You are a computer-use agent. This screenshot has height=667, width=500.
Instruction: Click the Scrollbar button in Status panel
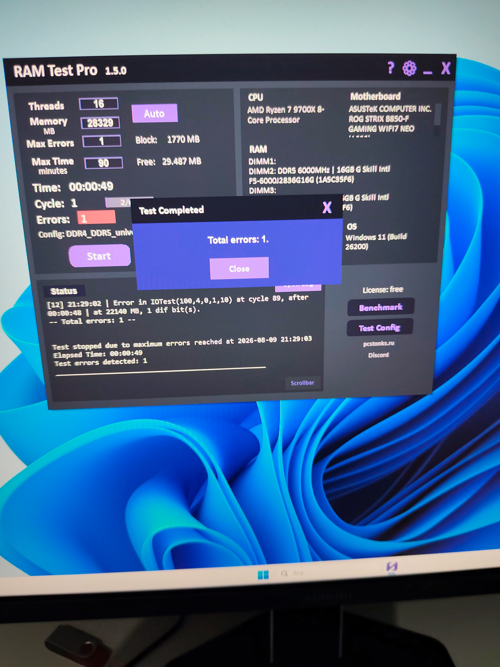point(302,383)
